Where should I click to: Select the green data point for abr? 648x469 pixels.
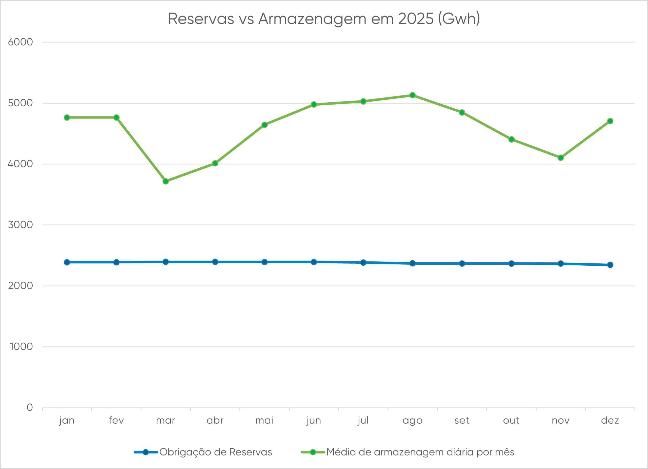pyautogui.click(x=215, y=163)
